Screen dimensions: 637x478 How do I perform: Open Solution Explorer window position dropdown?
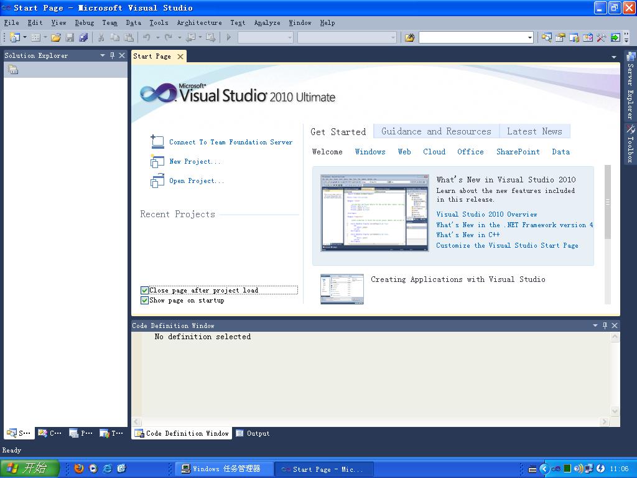[103, 55]
